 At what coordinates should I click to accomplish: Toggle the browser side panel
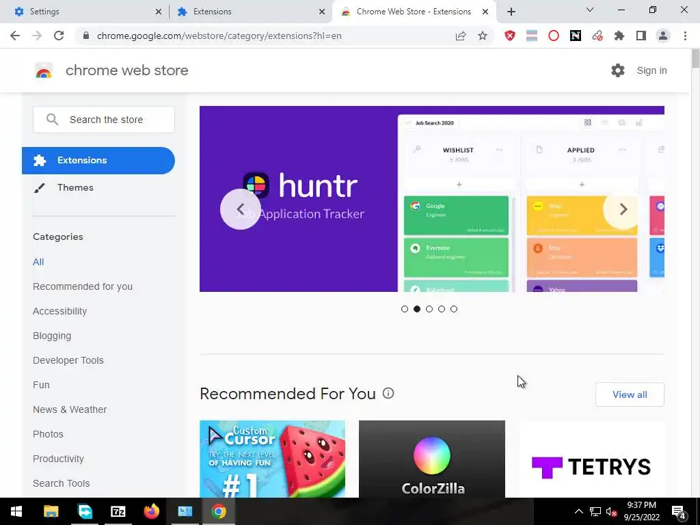click(x=641, y=36)
